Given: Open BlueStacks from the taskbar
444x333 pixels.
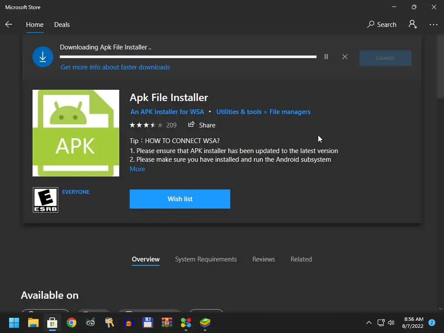Looking at the screenshot, I should [205, 323].
